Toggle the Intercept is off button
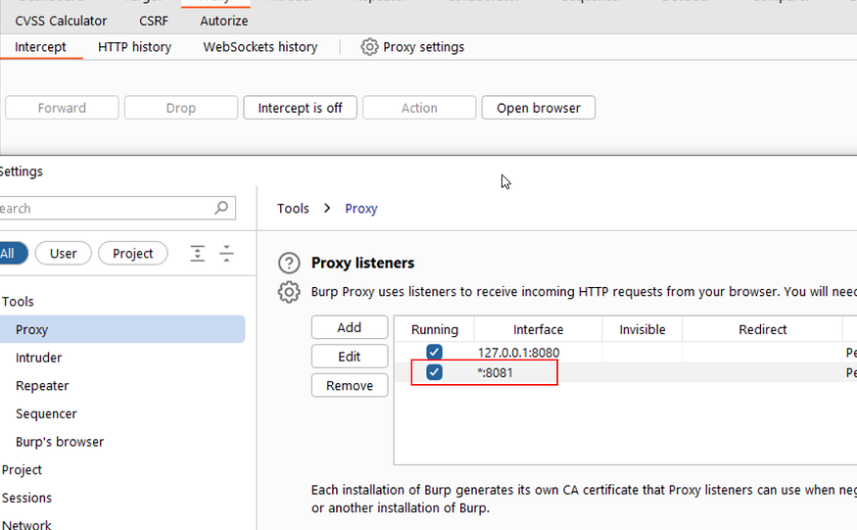857x530 pixels. 300,108
